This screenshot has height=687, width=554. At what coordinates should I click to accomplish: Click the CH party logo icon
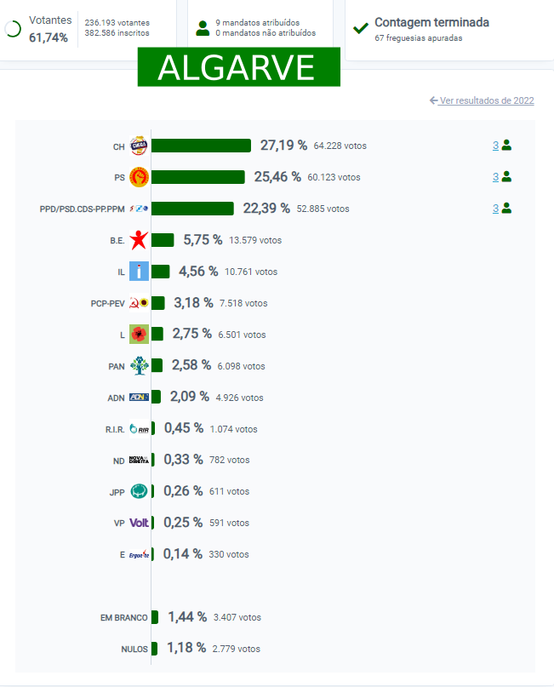[139, 146]
